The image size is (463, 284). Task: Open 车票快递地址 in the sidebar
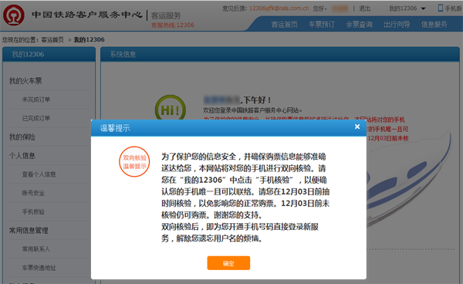(39, 268)
